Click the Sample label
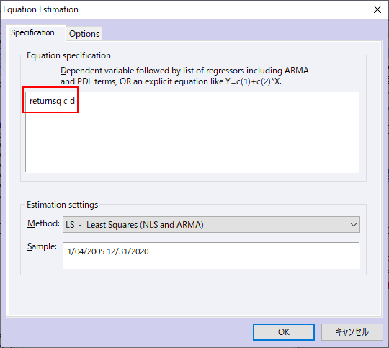 pos(42,246)
